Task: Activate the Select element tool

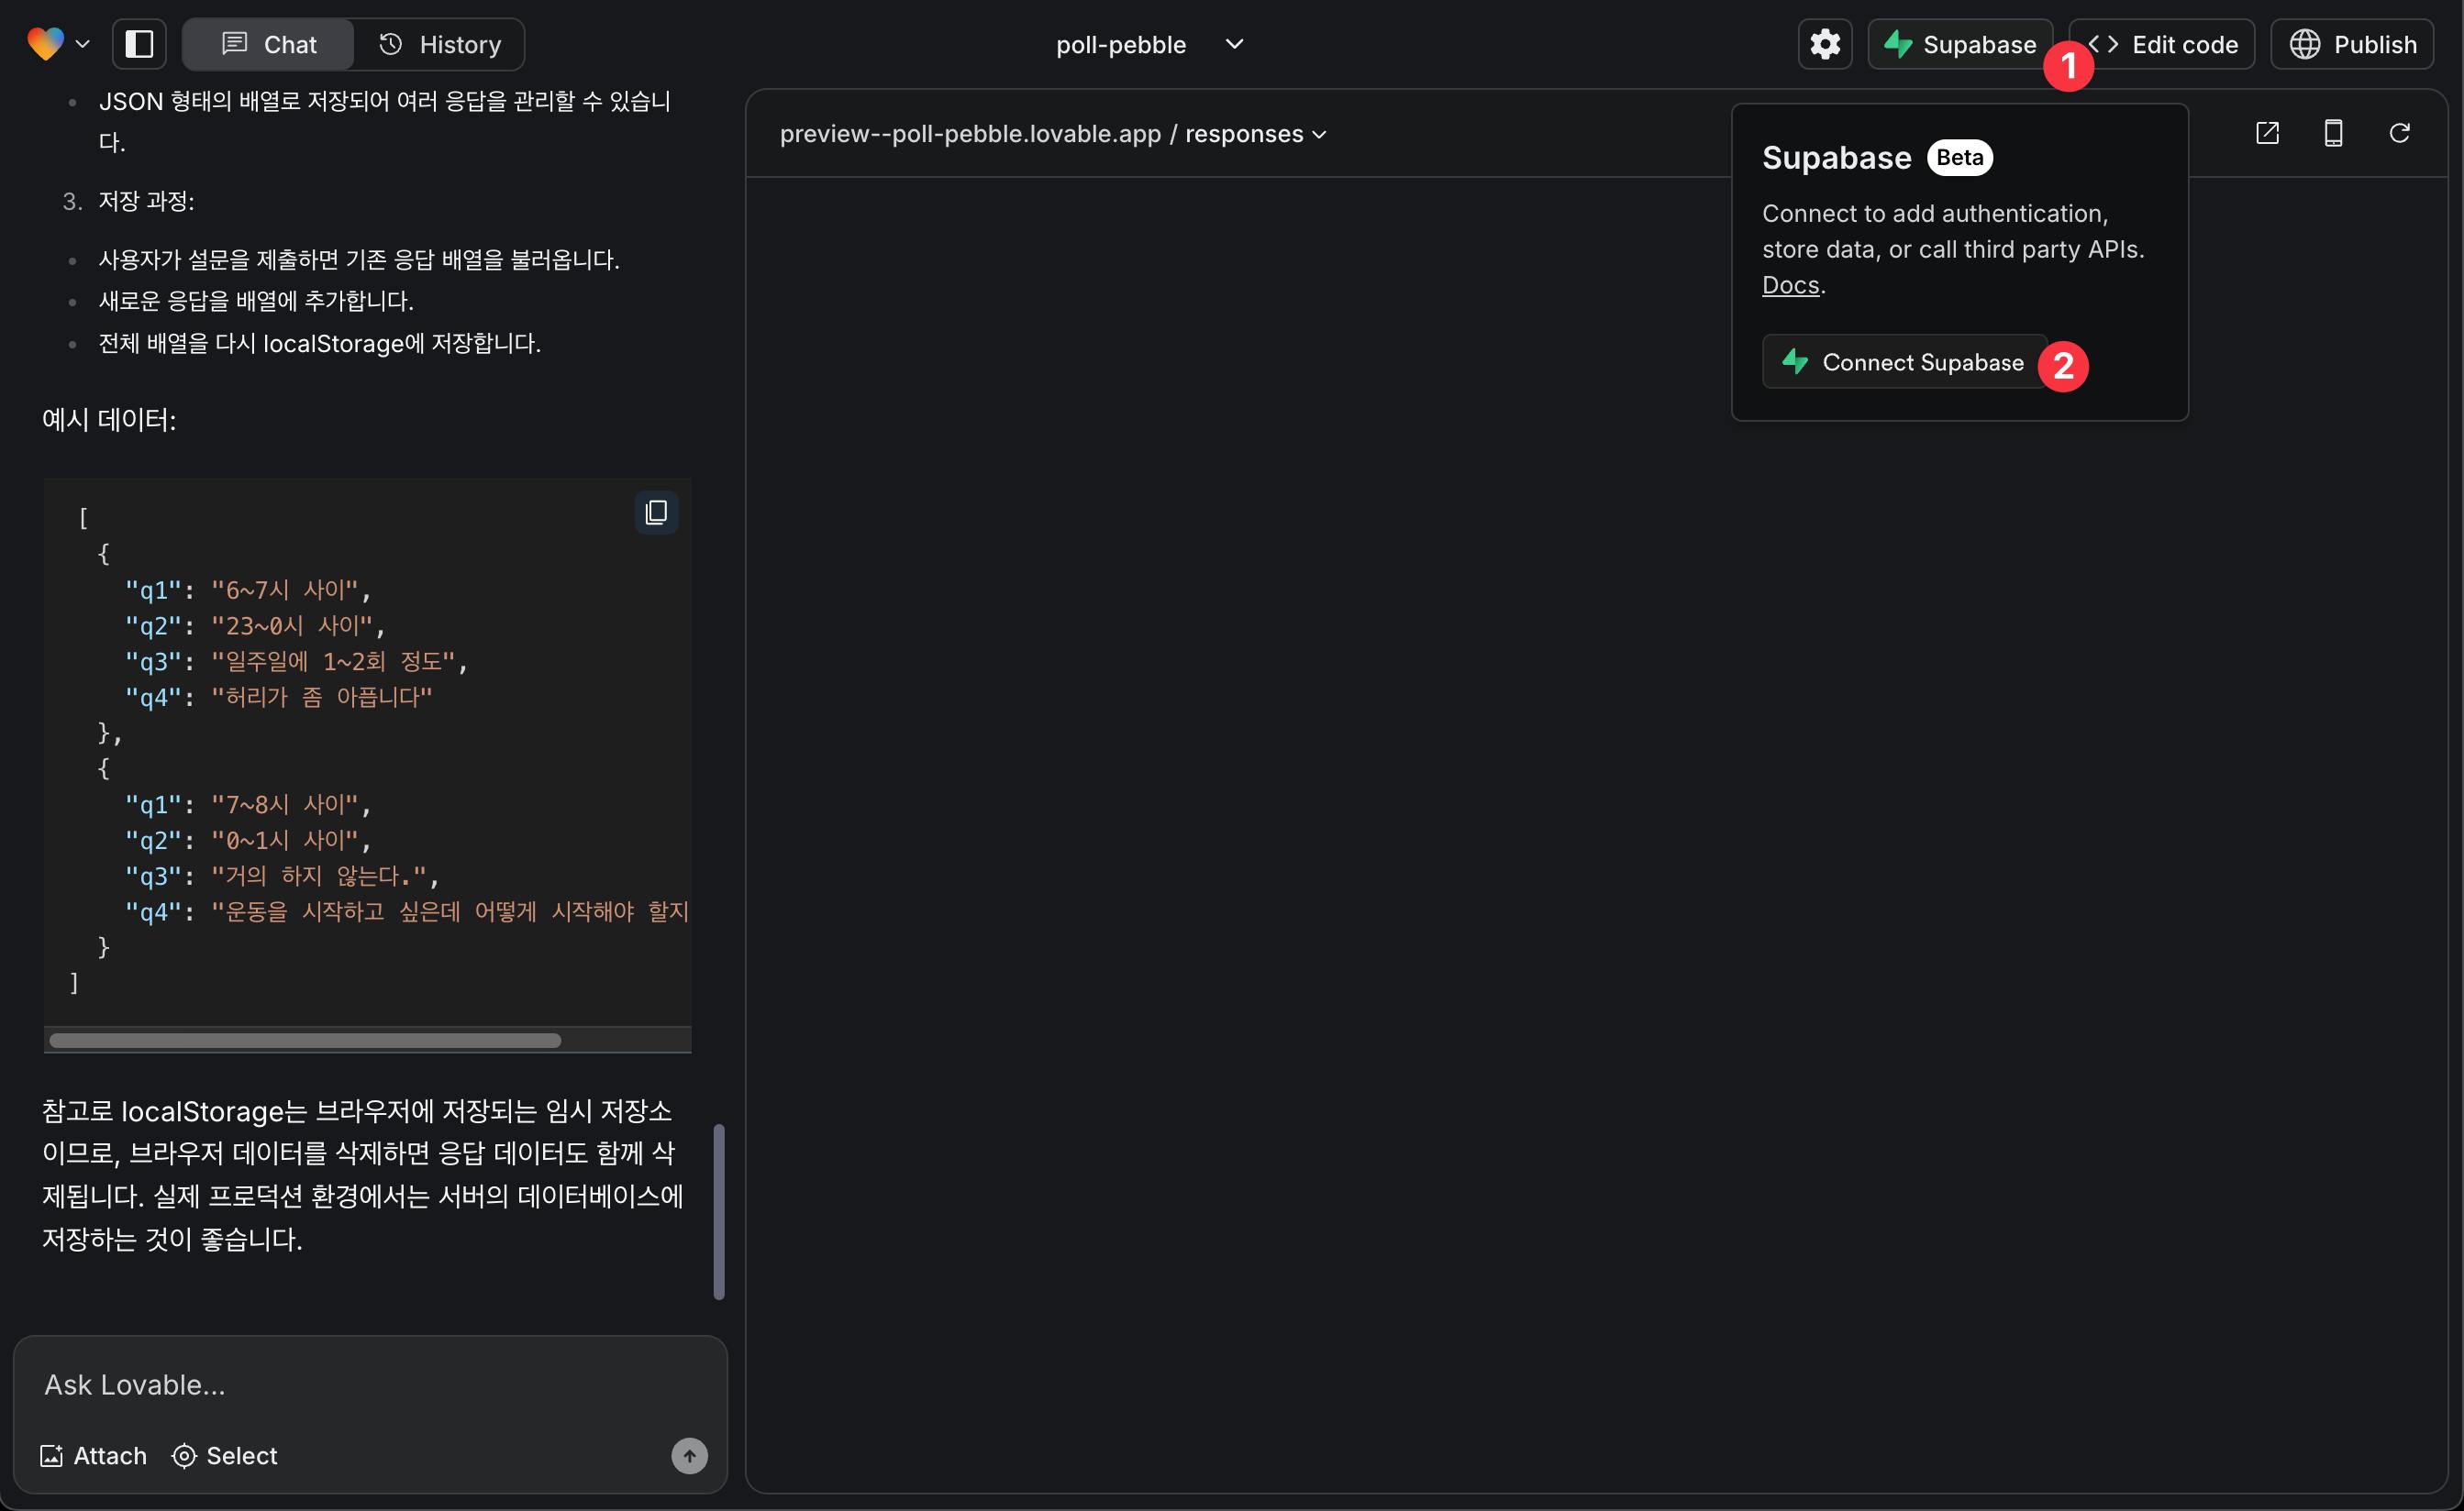Action: click(224, 1455)
